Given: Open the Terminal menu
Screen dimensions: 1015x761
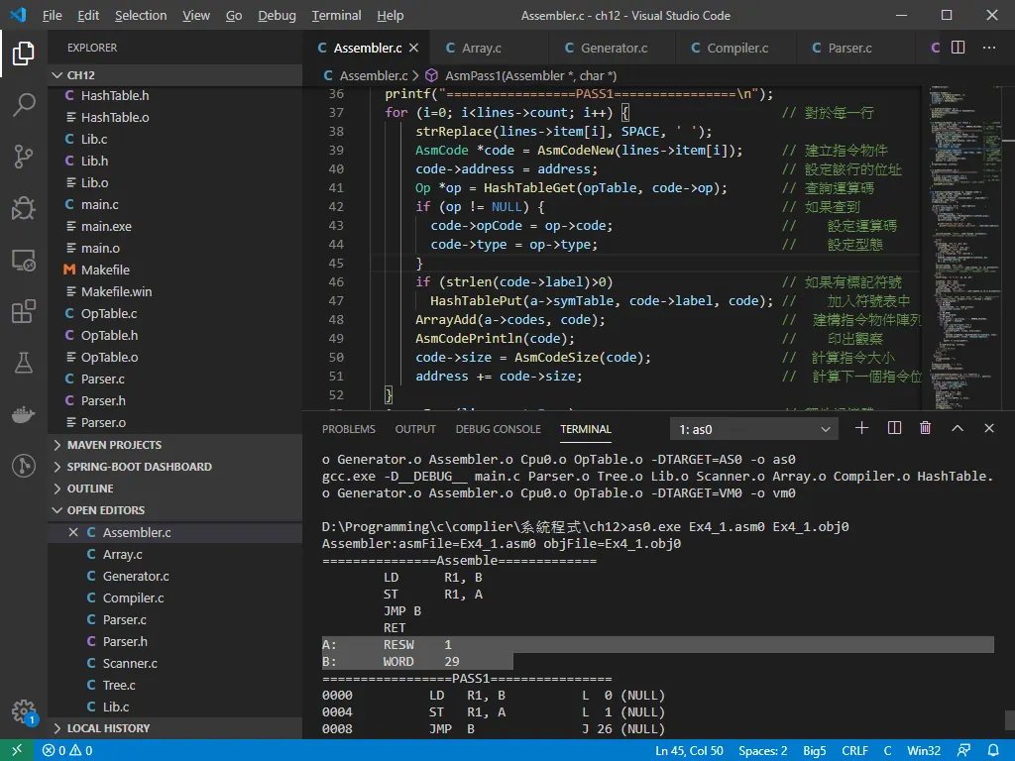Looking at the screenshot, I should coord(336,15).
